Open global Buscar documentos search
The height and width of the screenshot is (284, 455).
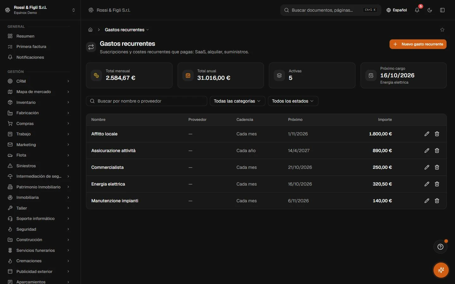point(331,10)
